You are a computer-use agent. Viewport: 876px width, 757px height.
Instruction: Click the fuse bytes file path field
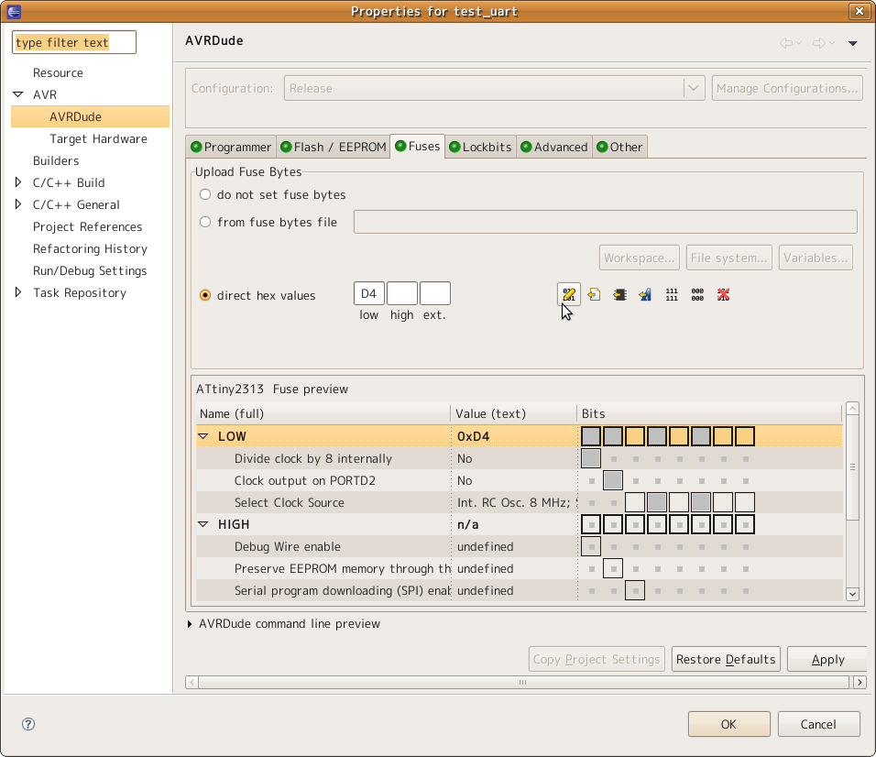605,222
